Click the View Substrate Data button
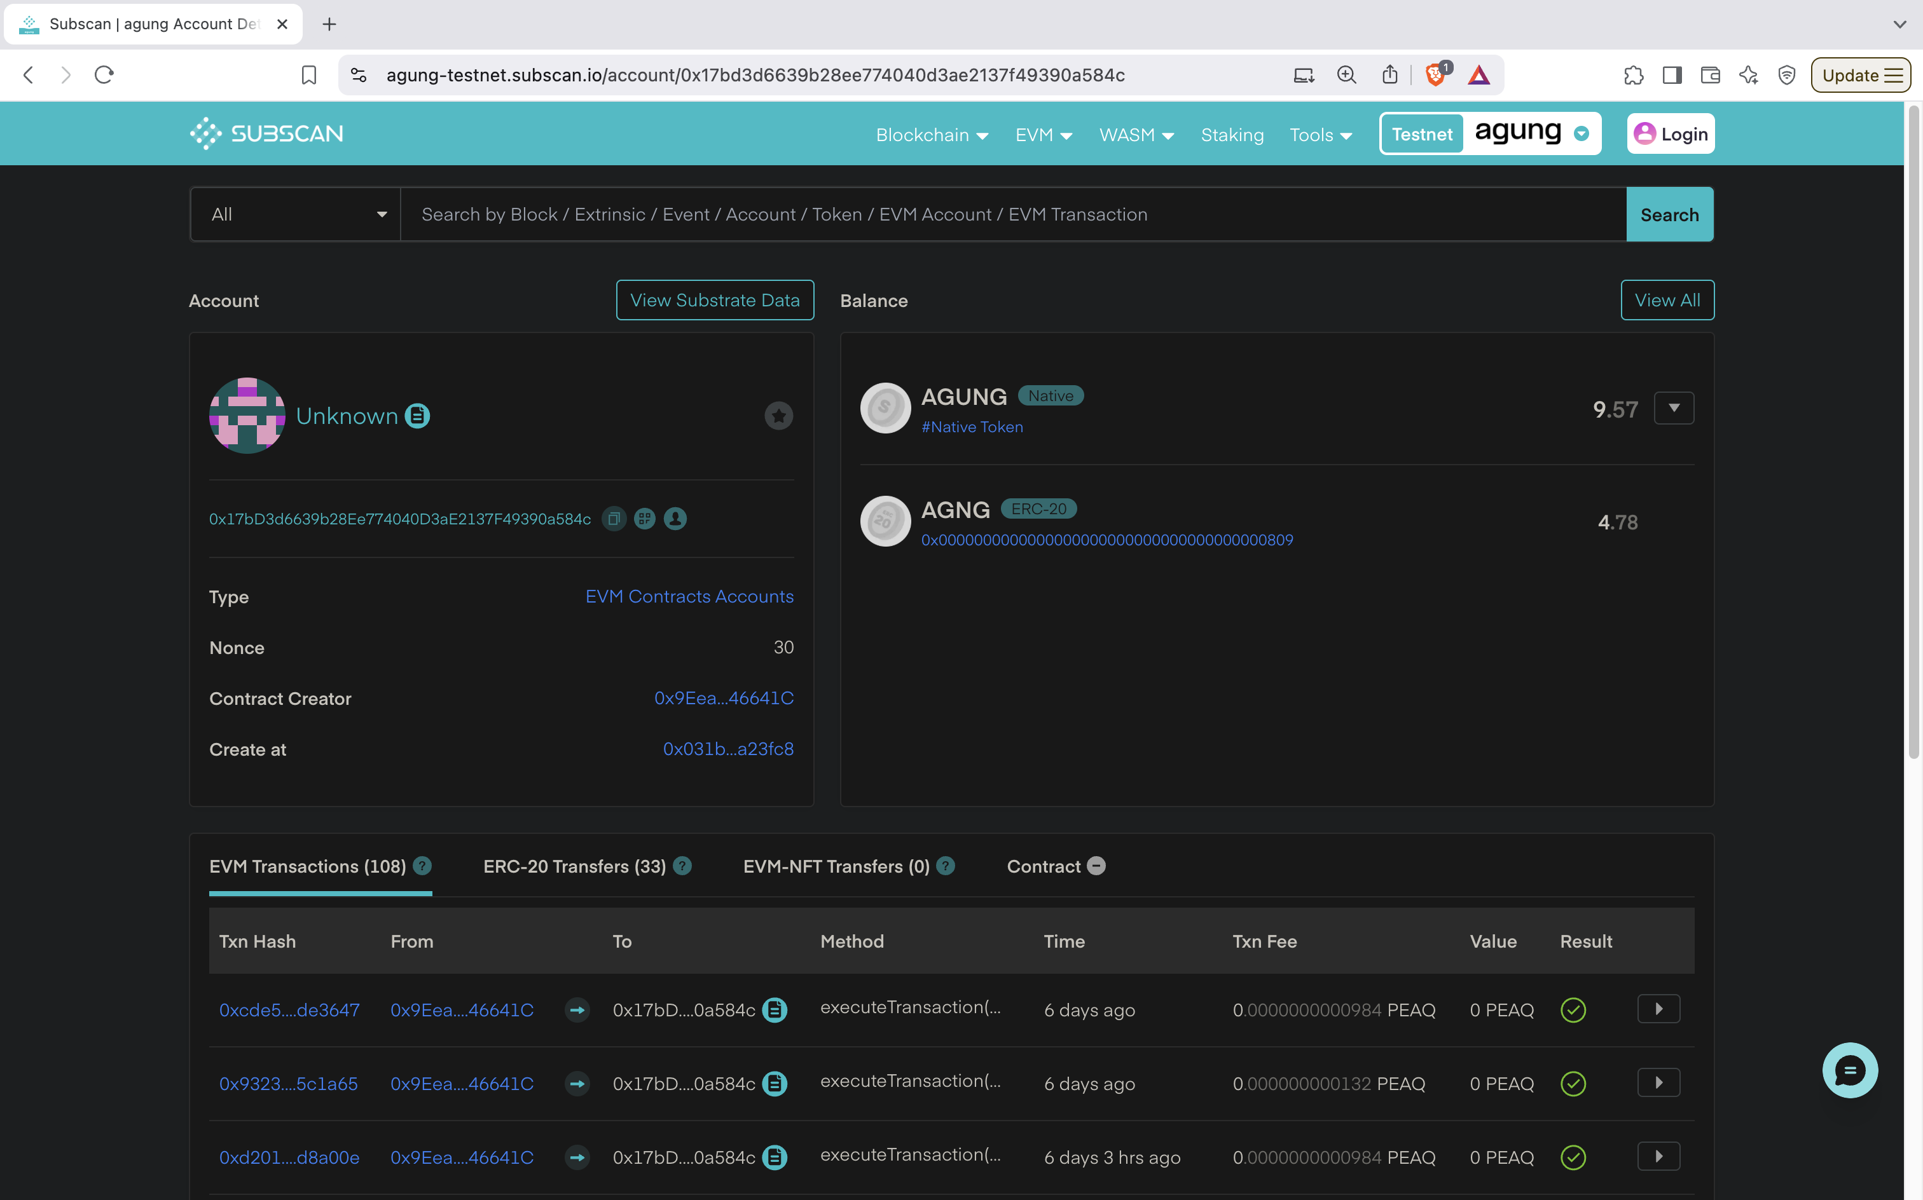Viewport: 1923px width, 1200px height. pos(715,300)
